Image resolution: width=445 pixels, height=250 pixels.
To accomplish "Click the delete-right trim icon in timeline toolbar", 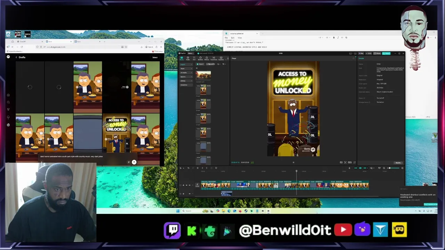I will point(207,168).
